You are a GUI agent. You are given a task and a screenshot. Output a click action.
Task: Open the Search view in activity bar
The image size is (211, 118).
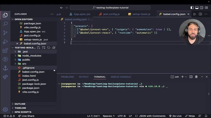(x=5, y=24)
